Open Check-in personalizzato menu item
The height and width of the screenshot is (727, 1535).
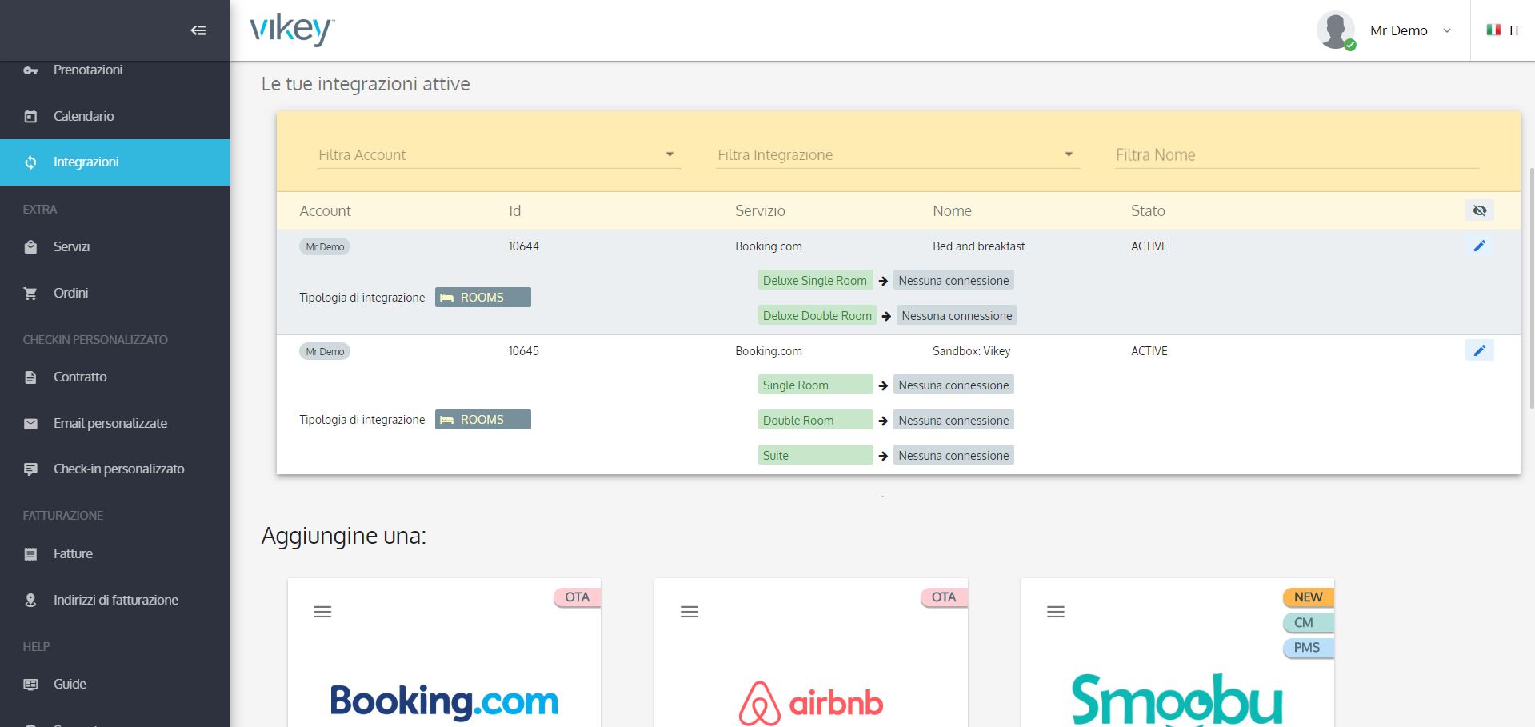pyautogui.click(x=115, y=469)
